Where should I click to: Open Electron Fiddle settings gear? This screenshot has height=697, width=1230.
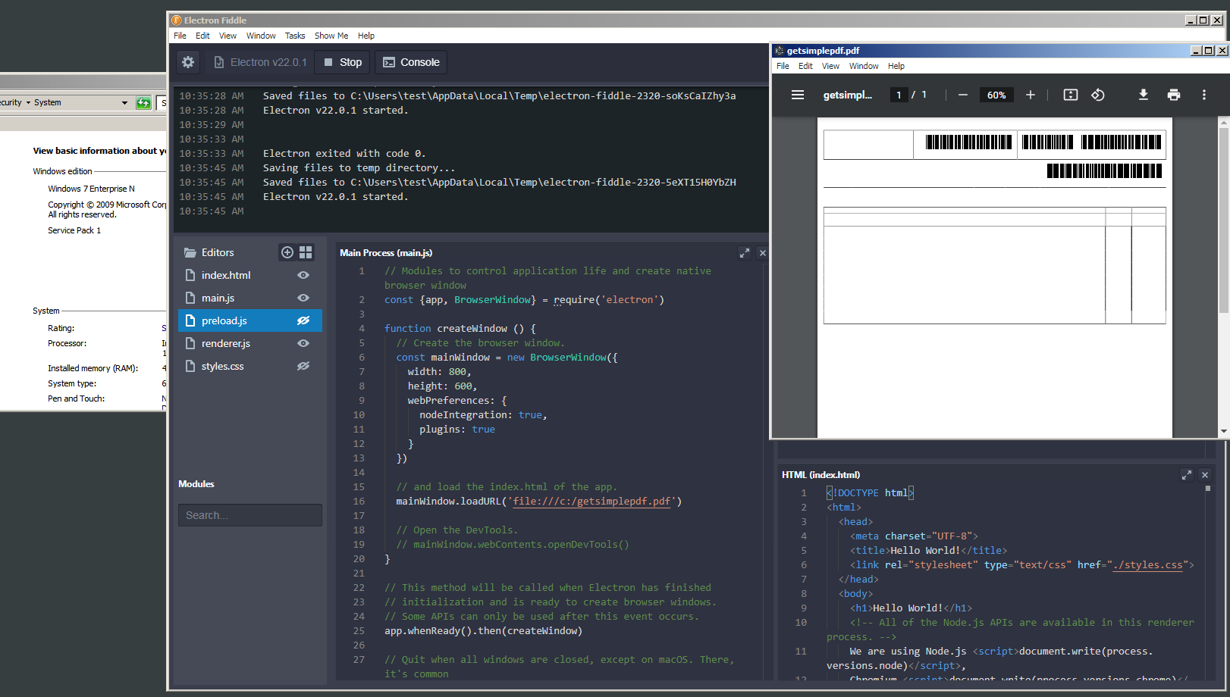187,61
